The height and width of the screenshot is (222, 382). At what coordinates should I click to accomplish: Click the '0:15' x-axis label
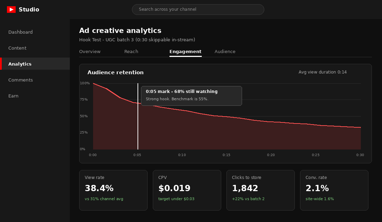pyautogui.click(x=226, y=155)
